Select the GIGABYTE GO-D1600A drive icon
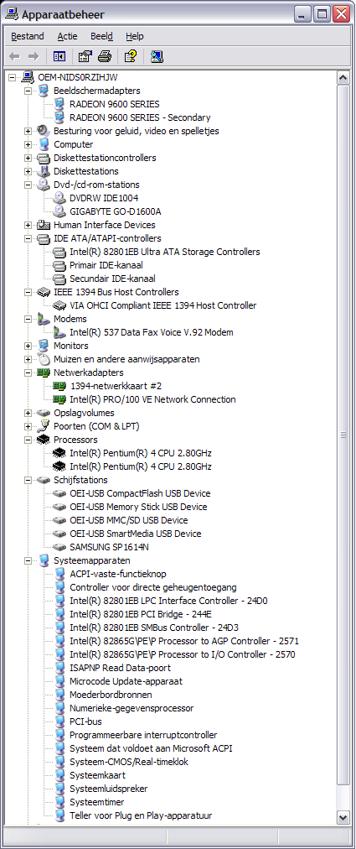The width and height of the screenshot is (356, 849). click(x=59, y=211)
